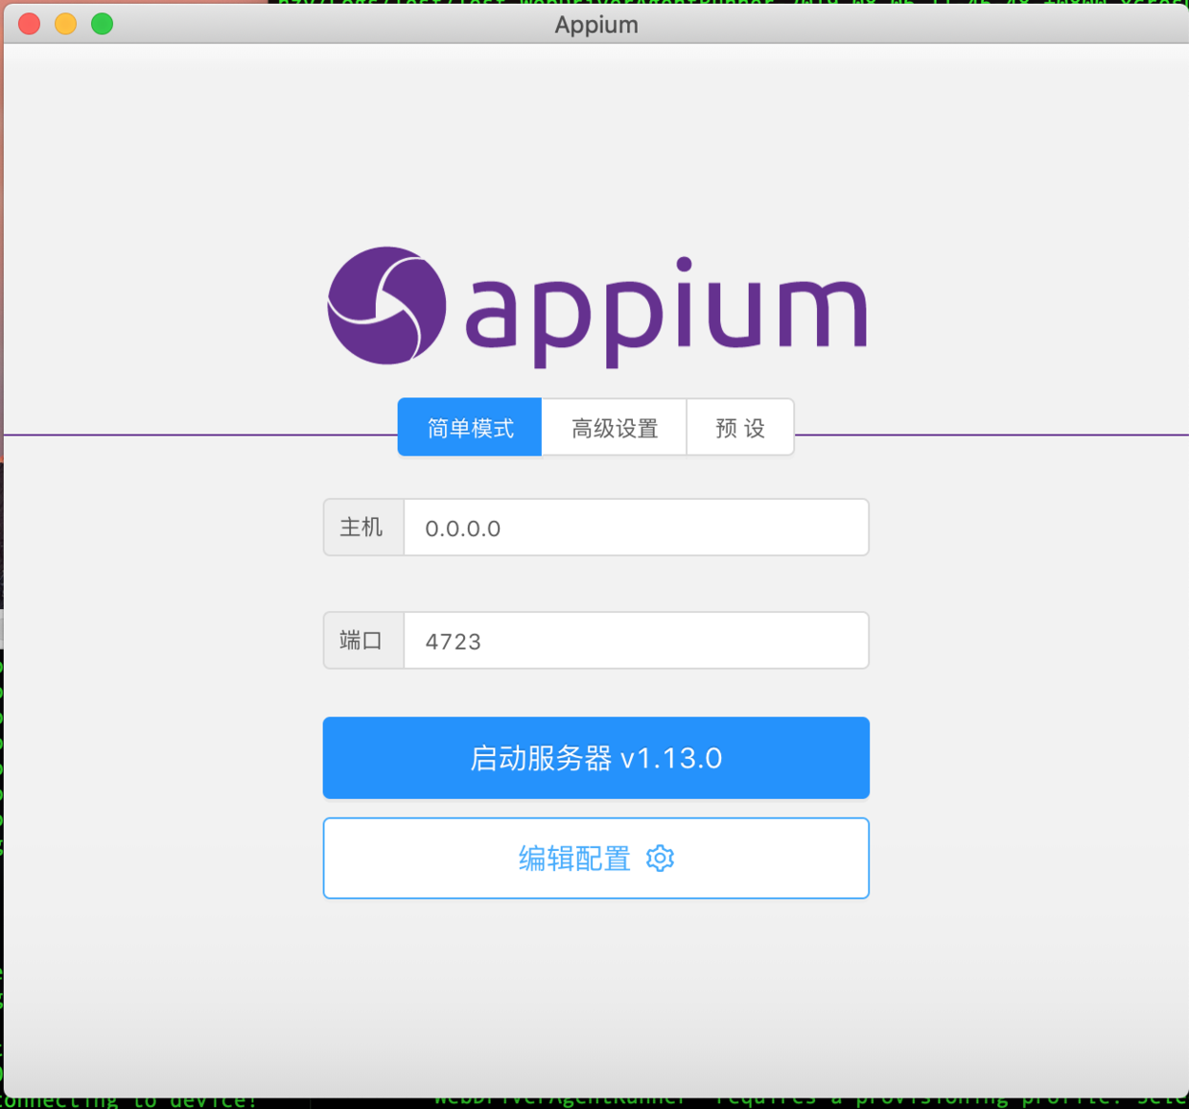Switch to the 高级设置 tab
Screen dimensions: 1189x1109
(615, 427)
